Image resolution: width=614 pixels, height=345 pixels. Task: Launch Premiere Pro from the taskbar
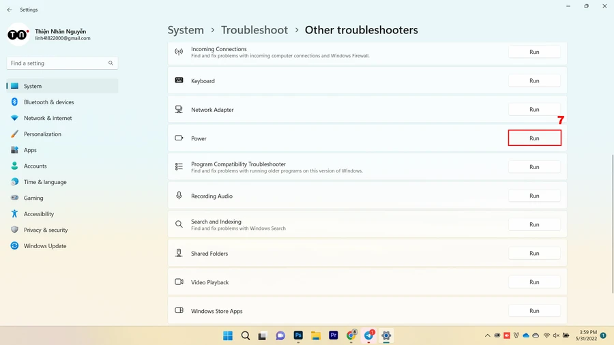(333, 335)
